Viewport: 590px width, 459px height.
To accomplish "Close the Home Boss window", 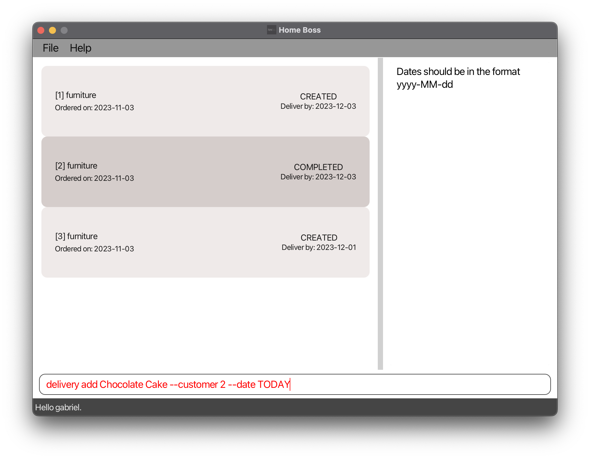I will (41, 30).
